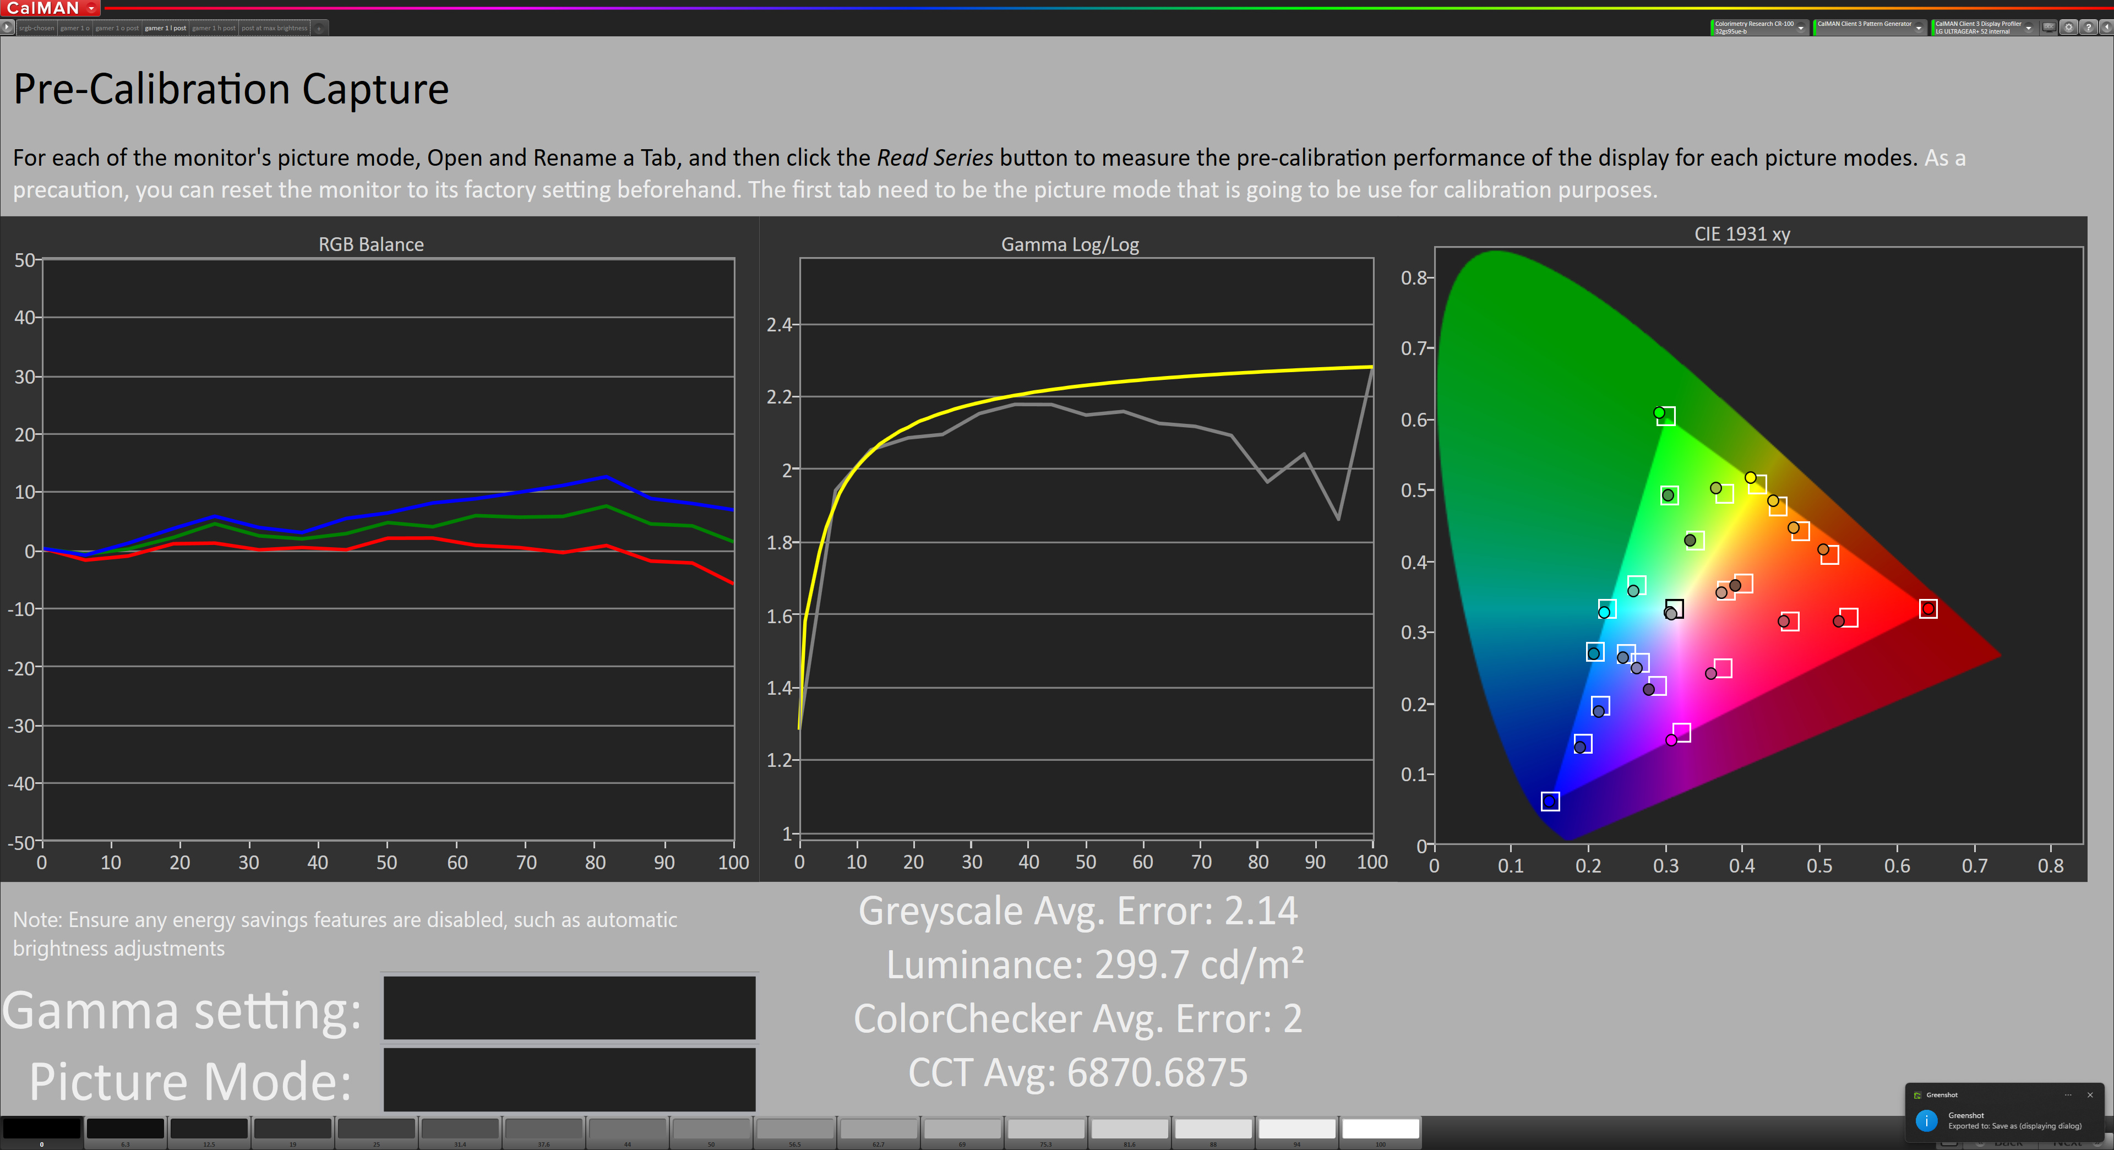Open the settings gear icon
The width and height of the screenshot is (2114, 1150).
[2069, 27]
